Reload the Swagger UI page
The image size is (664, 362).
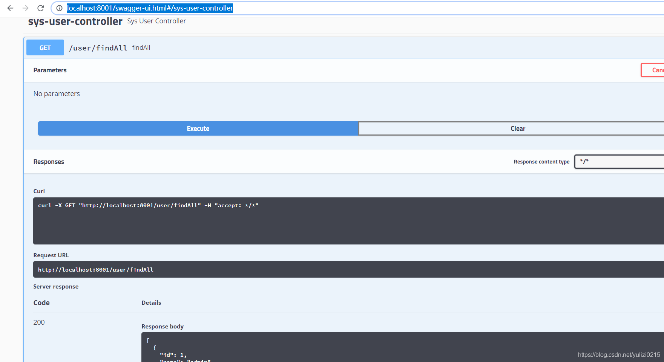(x=41, y=8)
